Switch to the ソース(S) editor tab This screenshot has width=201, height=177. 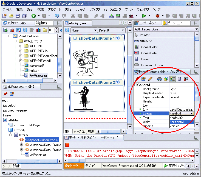click(80, 132)
